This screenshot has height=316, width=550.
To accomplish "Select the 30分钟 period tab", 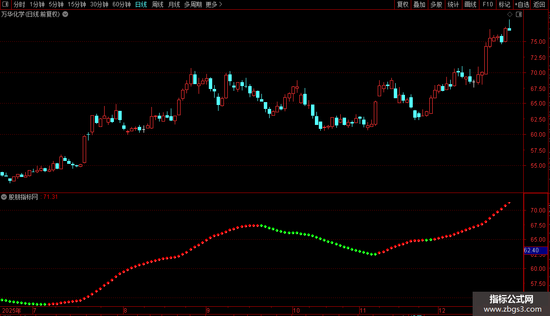I will pyautogui.click(x=99, y=4).
